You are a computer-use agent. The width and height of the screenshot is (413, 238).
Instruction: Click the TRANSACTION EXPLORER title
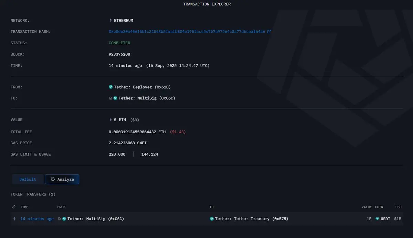pos(207,4)
